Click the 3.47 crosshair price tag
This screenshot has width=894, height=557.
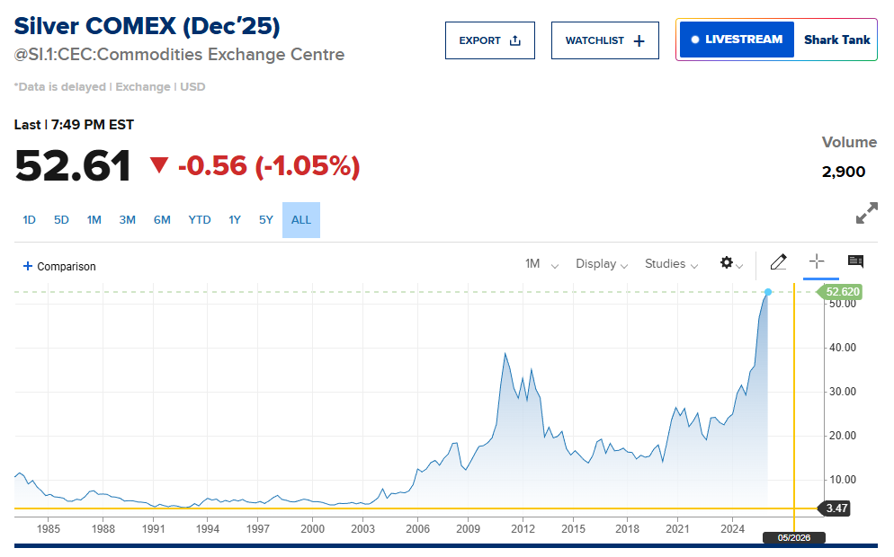pos(836,508)
